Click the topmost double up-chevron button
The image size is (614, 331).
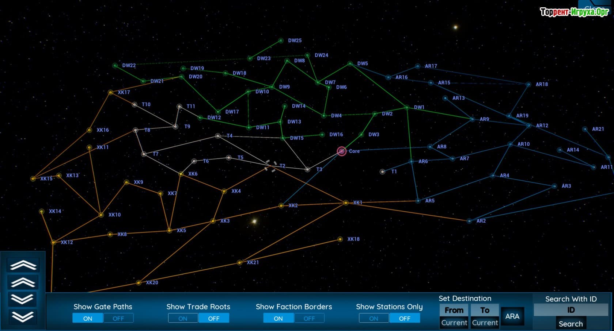[23, 265]
